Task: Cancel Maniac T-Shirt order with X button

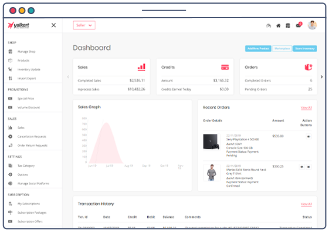Action: tap(308, 167)
